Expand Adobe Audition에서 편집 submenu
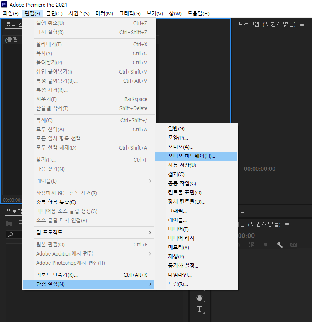312x322 pixels. tap(88, 253)
